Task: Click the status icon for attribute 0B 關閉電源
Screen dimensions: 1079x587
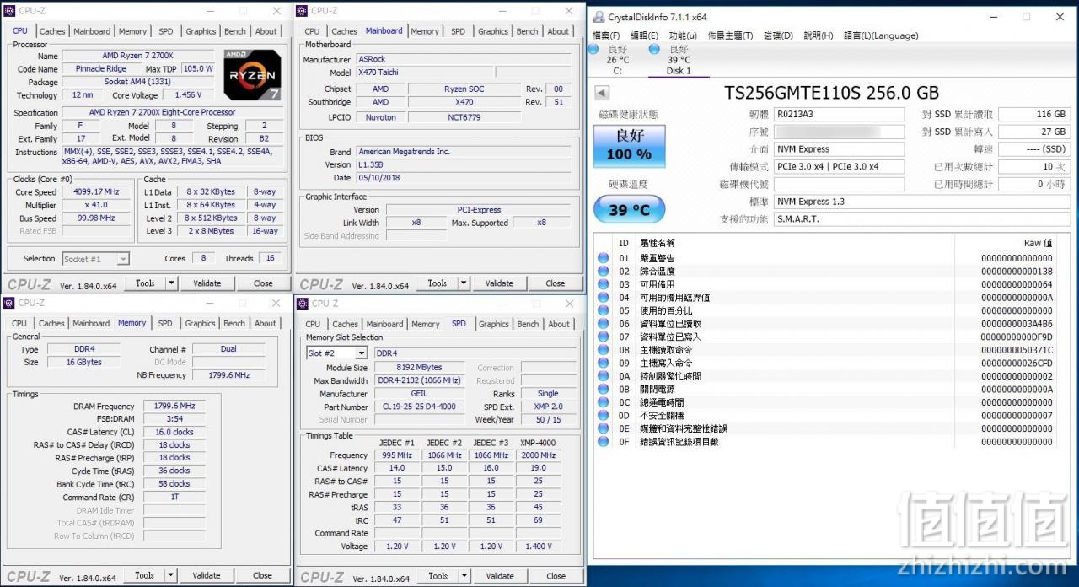Action: [604, 390]
